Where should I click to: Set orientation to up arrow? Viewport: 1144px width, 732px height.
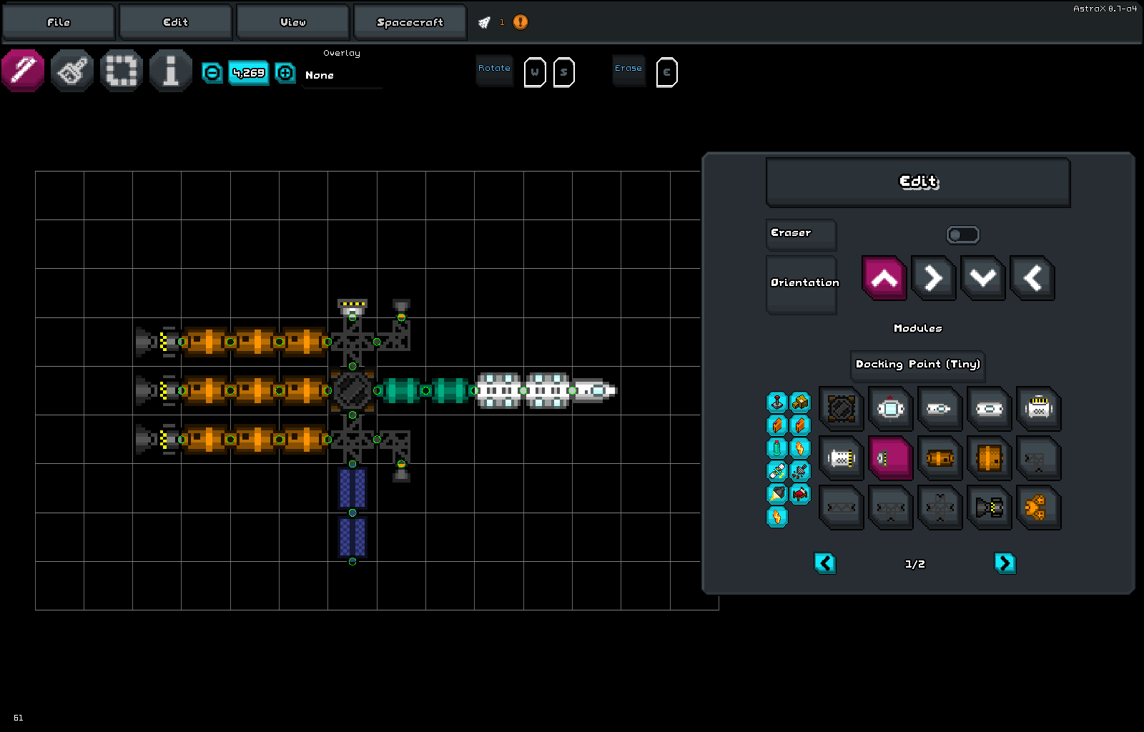coord(884,278)
